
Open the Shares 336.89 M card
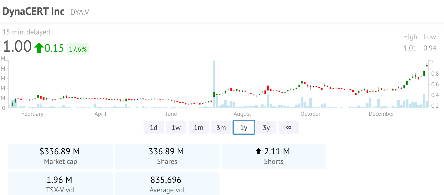point(167,156)
